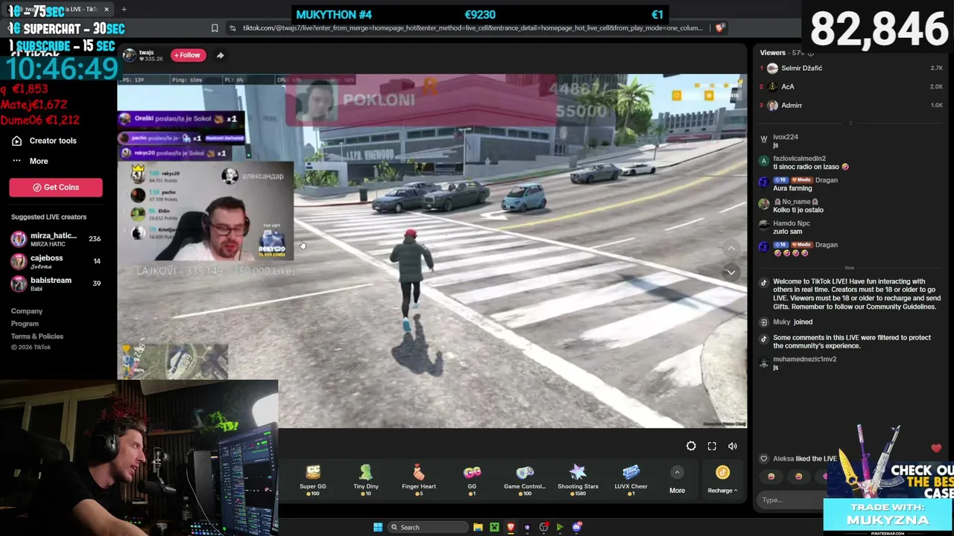Click the Brave shields icon
Screen dimensions: 954x536
point(719,28)
